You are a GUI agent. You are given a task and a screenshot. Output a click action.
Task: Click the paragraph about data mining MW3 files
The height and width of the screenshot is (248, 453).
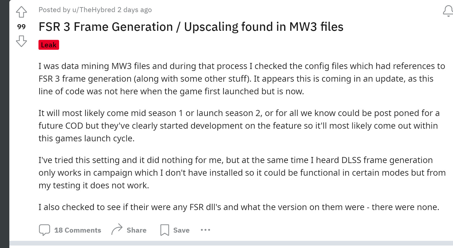point(242,79)
